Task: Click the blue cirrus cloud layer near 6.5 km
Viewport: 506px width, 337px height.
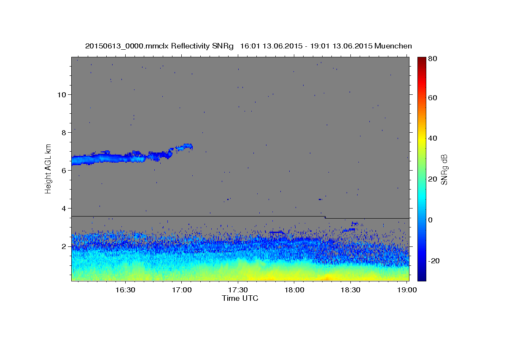Action: click(x=110, y=158)
